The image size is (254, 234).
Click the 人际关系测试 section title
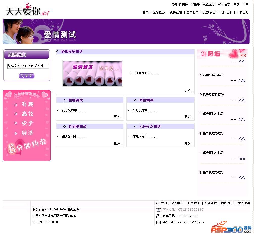(x=150, y=127)
